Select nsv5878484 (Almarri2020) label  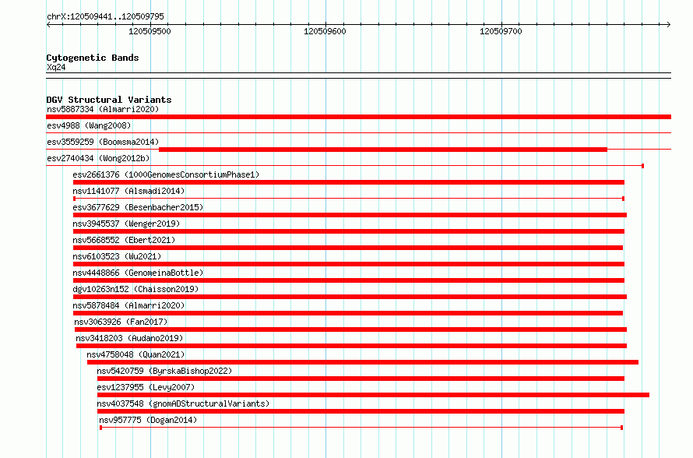[128, 305]
